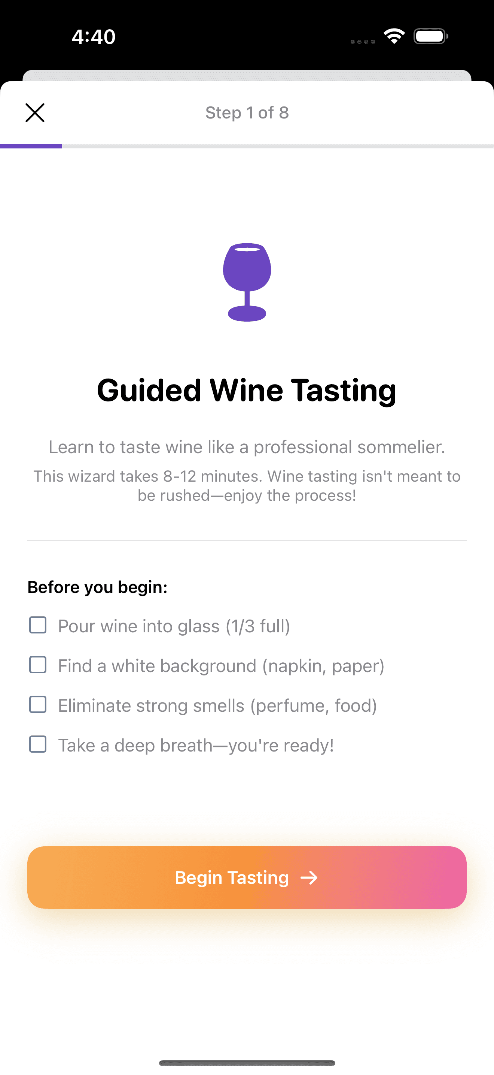Screen dimensions: 494x1075
Task: Tap the battery indicator icon
Action: click(430, 36)
